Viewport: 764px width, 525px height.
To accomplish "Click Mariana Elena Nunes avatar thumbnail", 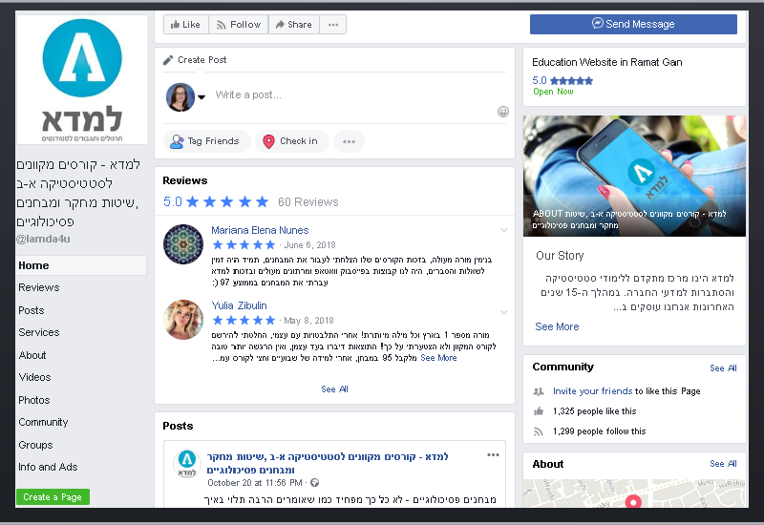I will tap(183, 244).
